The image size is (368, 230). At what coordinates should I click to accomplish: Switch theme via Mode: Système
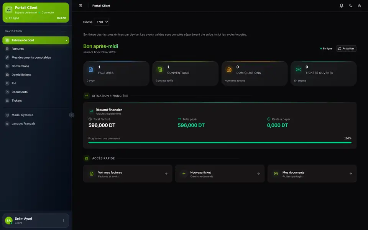click(x=36, y=115)
